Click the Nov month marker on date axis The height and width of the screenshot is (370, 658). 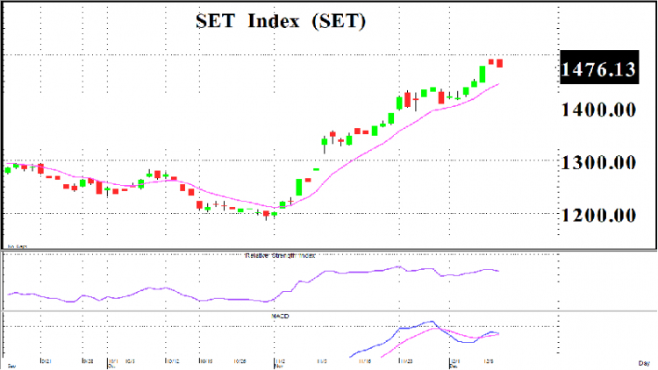tap(277, 366)
